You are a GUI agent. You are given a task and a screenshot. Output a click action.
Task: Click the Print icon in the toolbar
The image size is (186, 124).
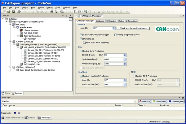click(19, 11)
